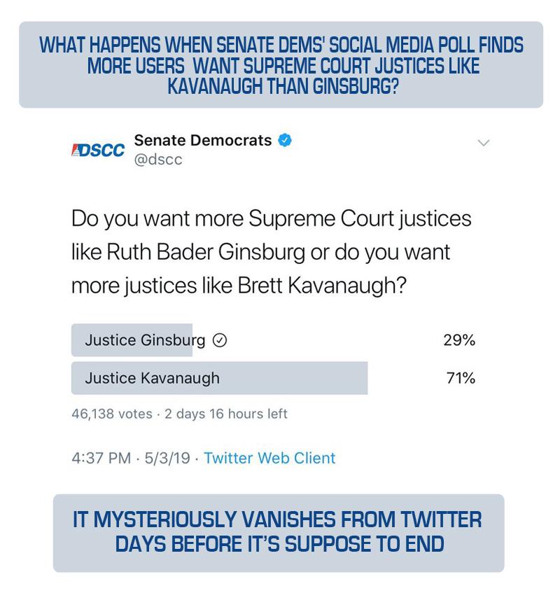Open the Twitter Web Client link
The height and width of the screenshot is (593, 560).
click(x=269, y=458)
